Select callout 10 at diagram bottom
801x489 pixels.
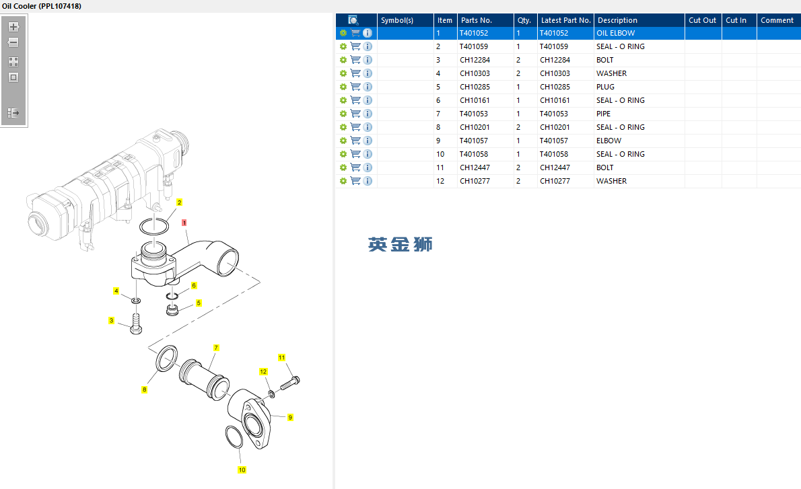[x=242, y=469]
